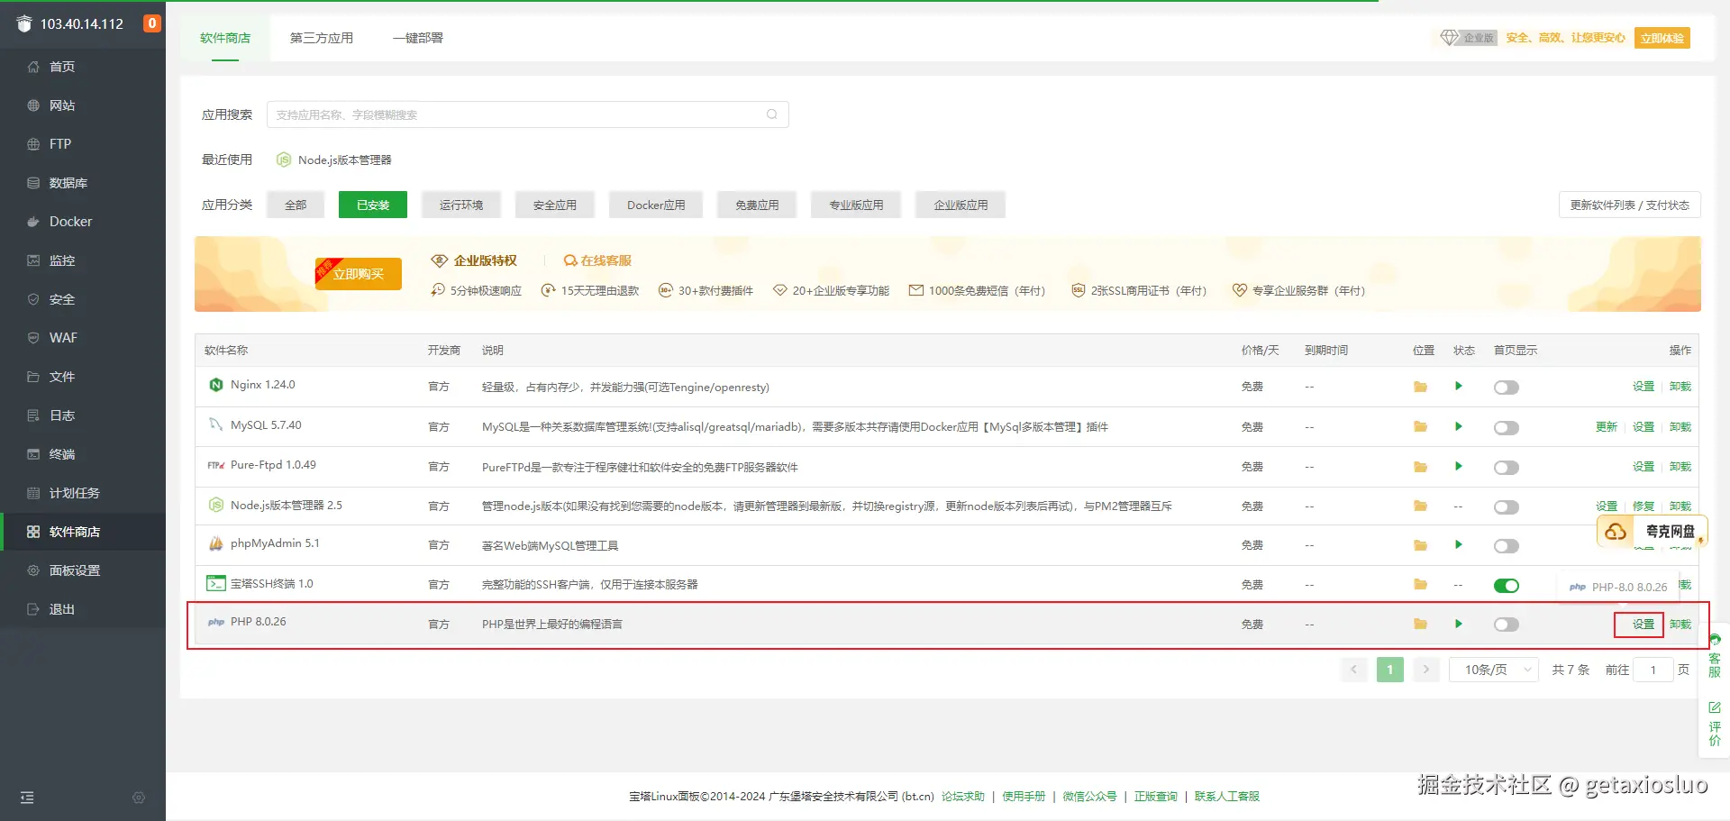
Task: Select the 运行环境 category filter
Action: point(461,205)
